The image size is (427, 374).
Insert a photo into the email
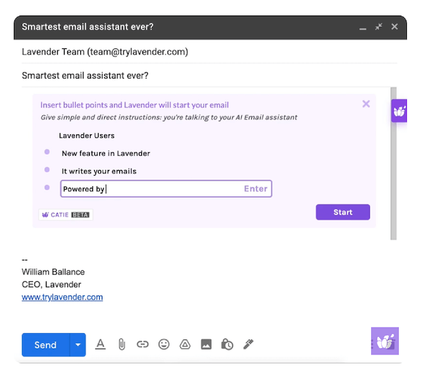click(x=206, y=345)
